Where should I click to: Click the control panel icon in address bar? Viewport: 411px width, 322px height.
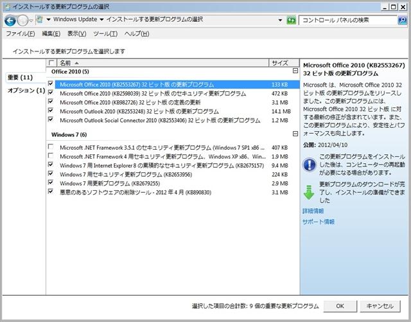40,19
